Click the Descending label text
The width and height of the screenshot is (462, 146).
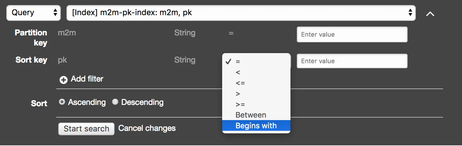[x=142, y=102]
